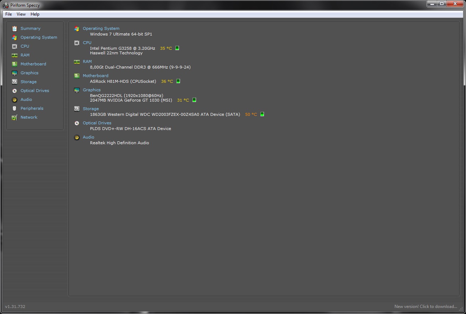Viewport: 466px width, 314px height.
Task: Click the Motherboard icon in sidebar
Action: click(15, 64)
